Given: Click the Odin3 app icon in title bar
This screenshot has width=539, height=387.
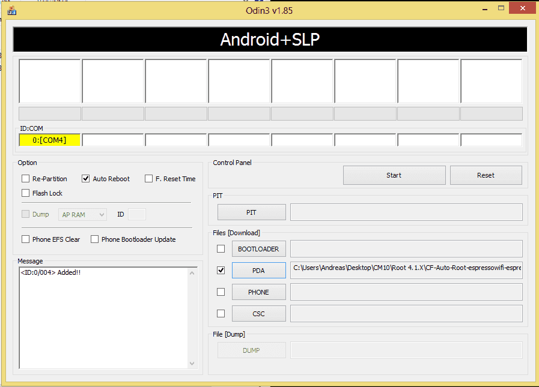Looking at the screenshot, I should (11, 11).
